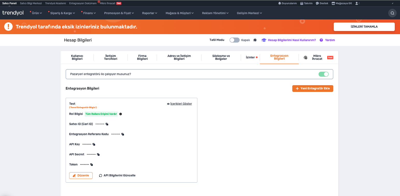Click the Mikro İhracat globe icon
The image size is (400, 196).
click(306, 57)
